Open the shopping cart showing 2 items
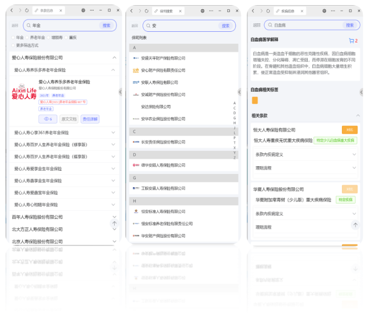This screenshot has height=313, width=368. [353, 40]
